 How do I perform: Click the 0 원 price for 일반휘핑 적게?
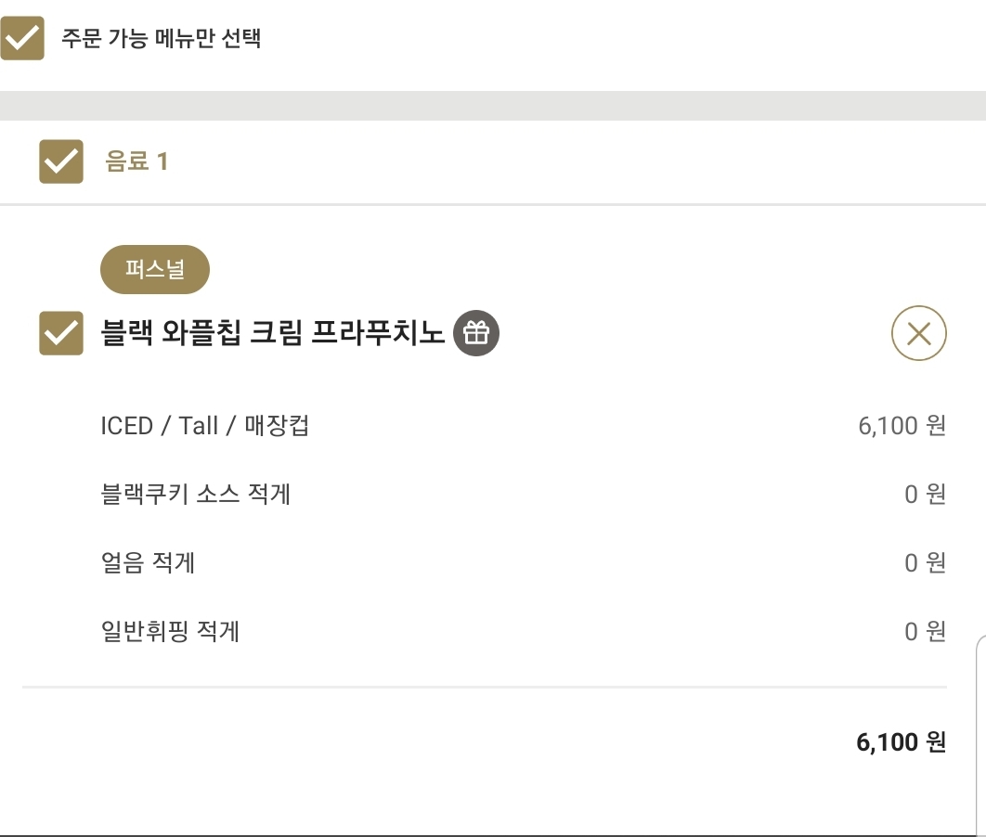click(x=926, y=631)
